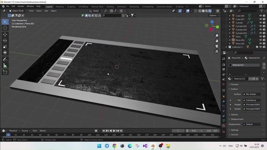Viewport: 267px width, 150px height.
Task: Expand the Preview panel
Action: click(x=234, y=85)
